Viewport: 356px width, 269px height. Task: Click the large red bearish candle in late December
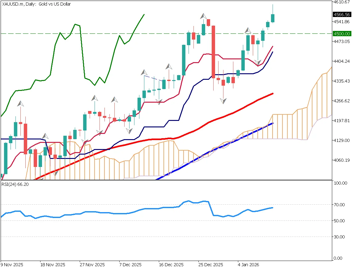(213, 51)
